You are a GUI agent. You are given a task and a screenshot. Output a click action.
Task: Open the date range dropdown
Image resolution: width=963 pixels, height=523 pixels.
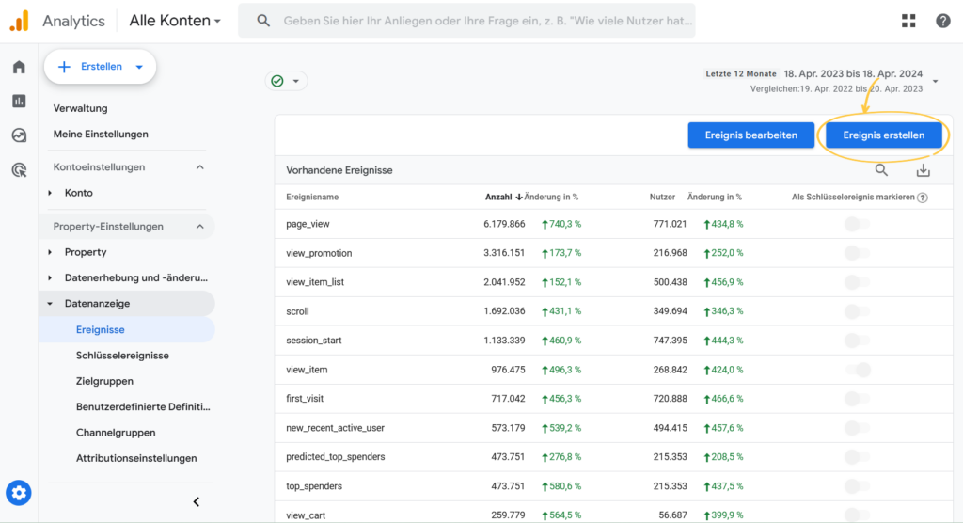935,82
